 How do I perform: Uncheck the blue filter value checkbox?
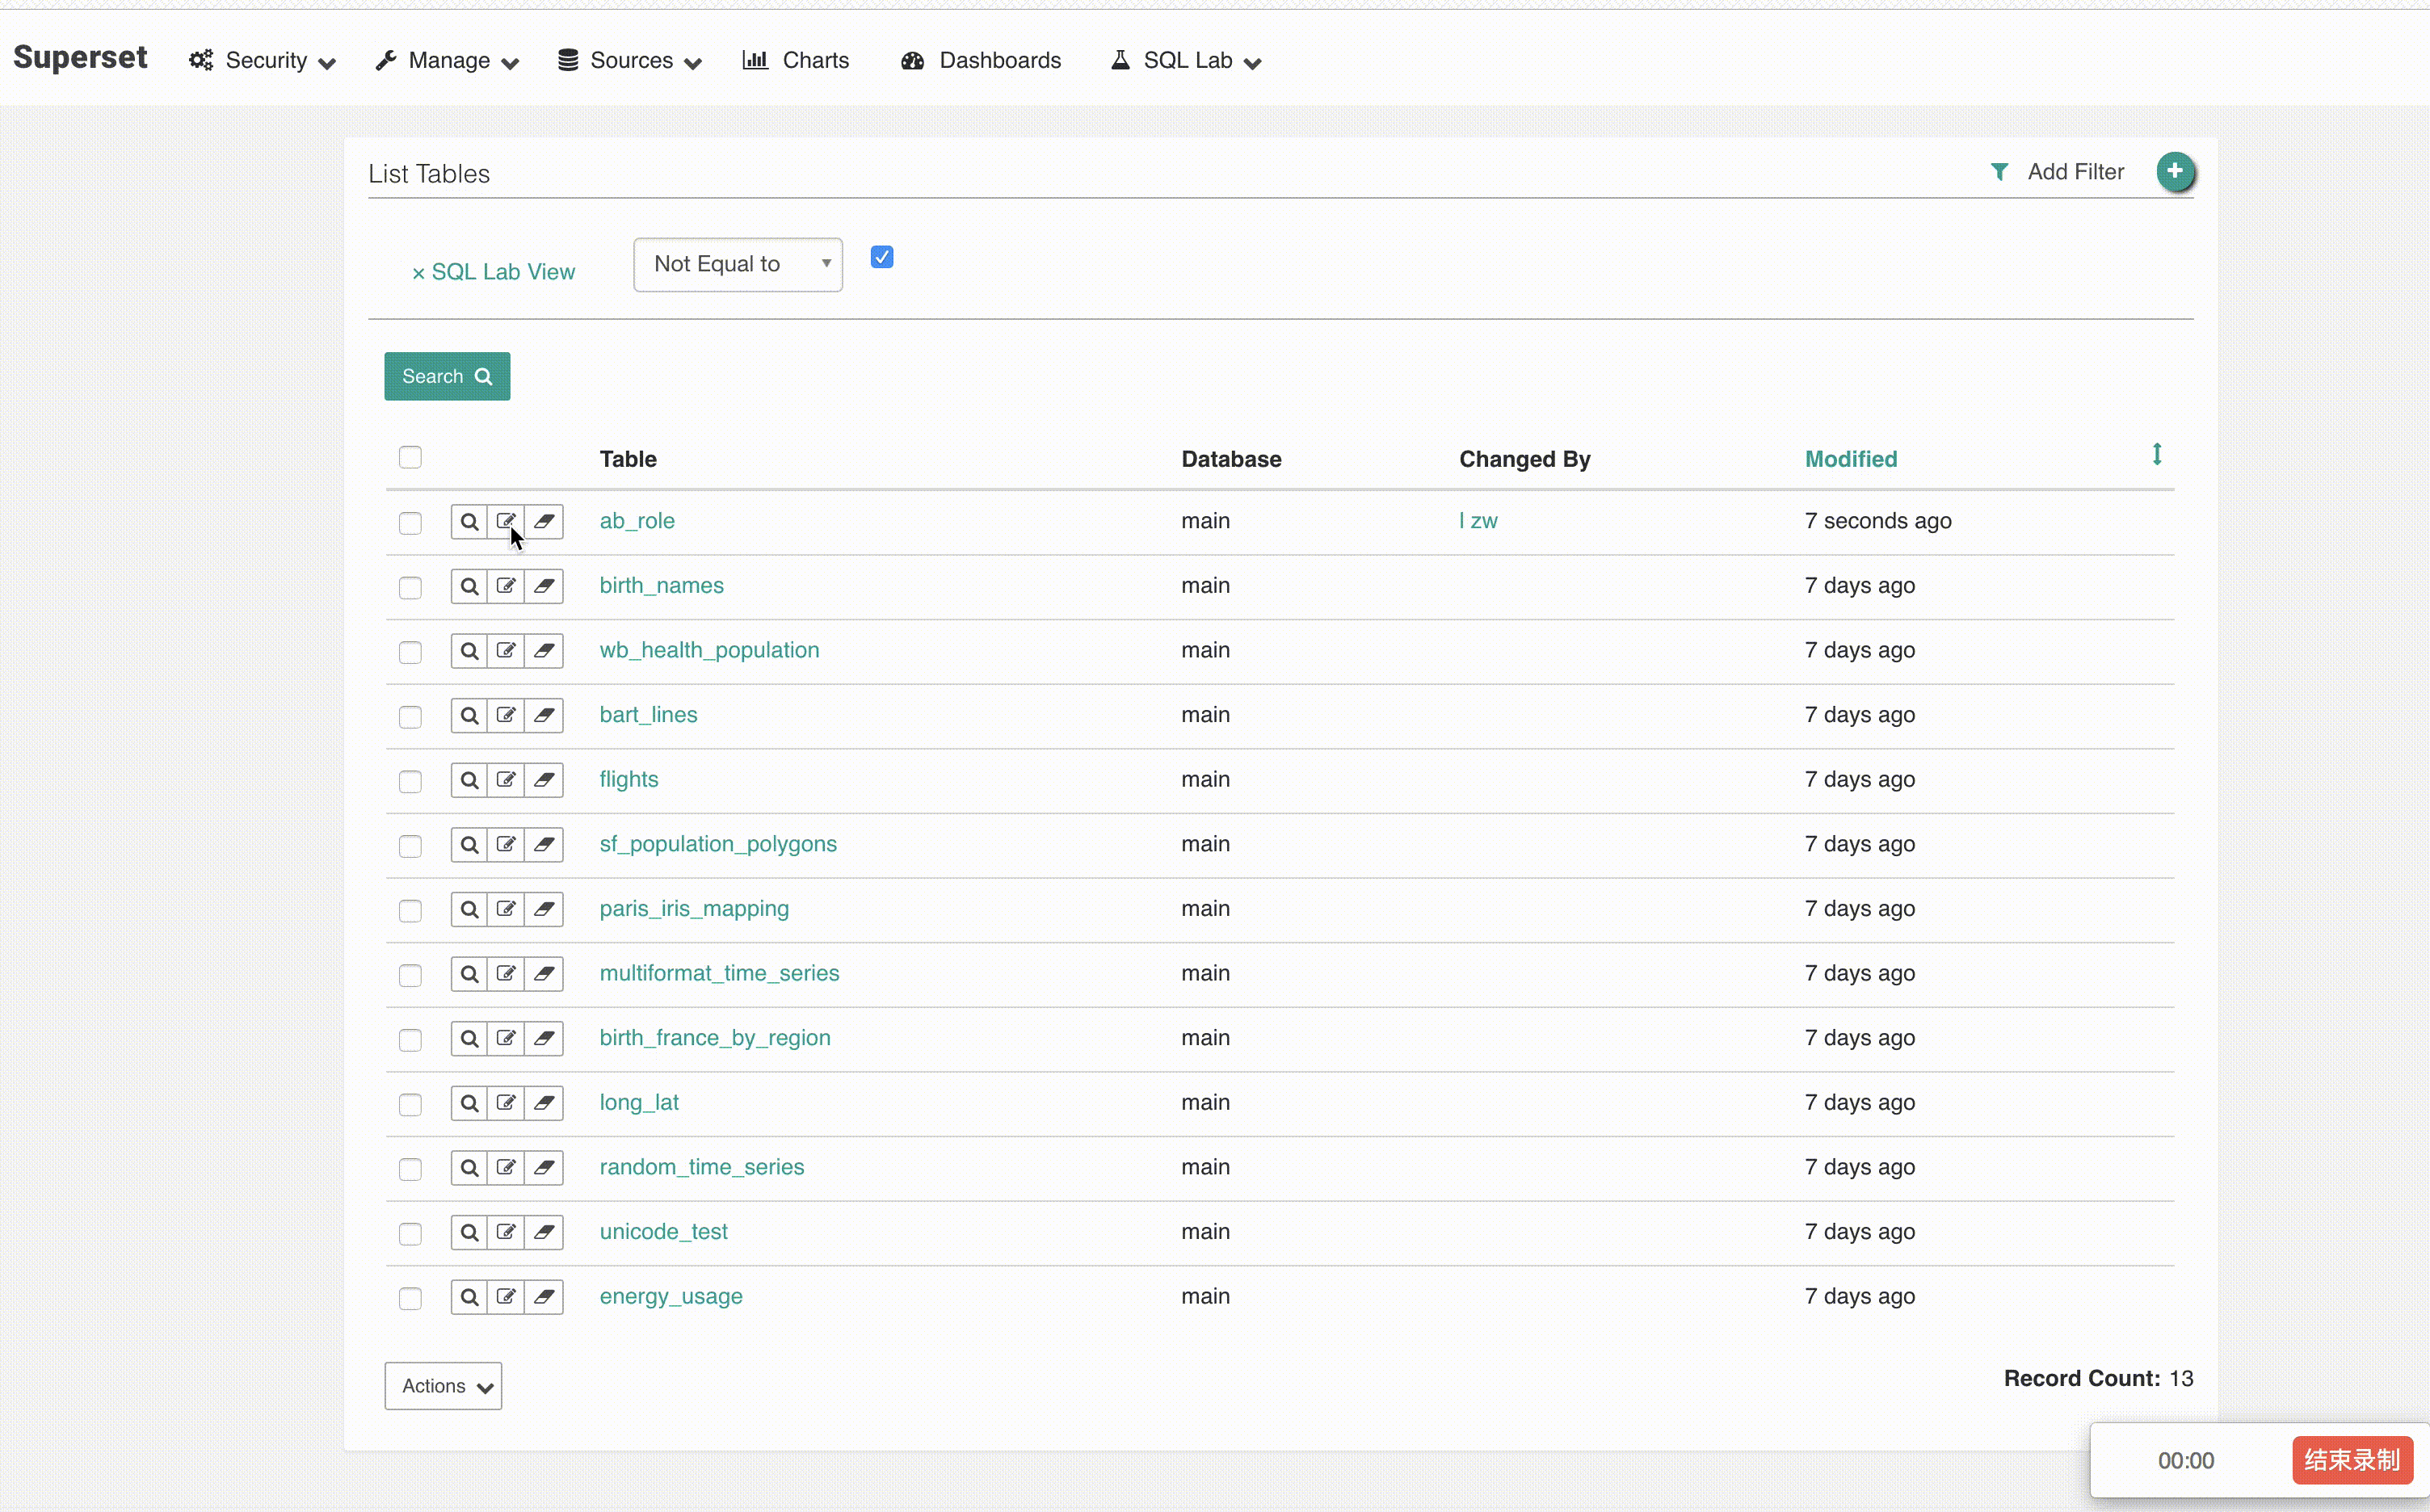[x=881, y=257]
